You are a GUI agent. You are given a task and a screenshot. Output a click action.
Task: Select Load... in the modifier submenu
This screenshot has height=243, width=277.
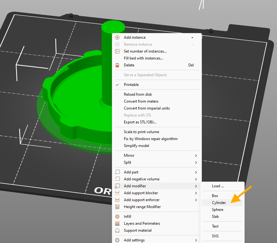click(218, 186)
